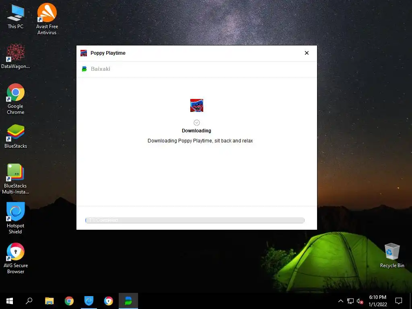Click the Poppy Playtime window title
This screenshot has height=309, width=412.
[x=108, y=53]
